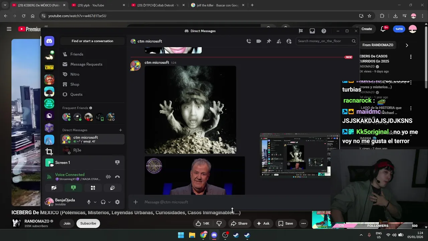Select the 'From RANDOMAZO' filter chip
This screenshot has height=241, width=428.
click(x=378, y=45)
